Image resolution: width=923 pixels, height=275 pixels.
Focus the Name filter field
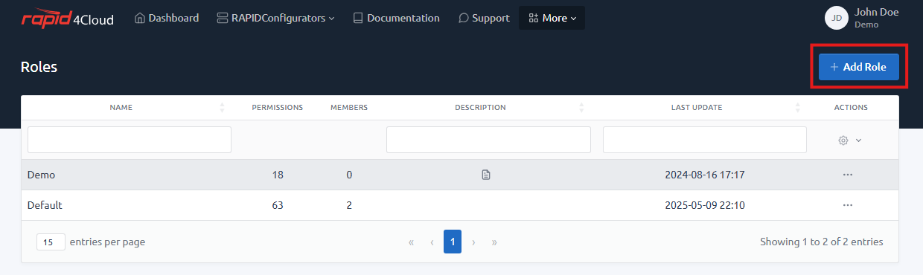[x=130, y=140]
